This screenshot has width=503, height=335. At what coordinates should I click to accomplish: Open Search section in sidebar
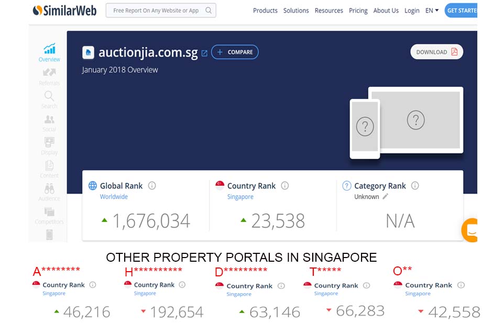point(49,100)
